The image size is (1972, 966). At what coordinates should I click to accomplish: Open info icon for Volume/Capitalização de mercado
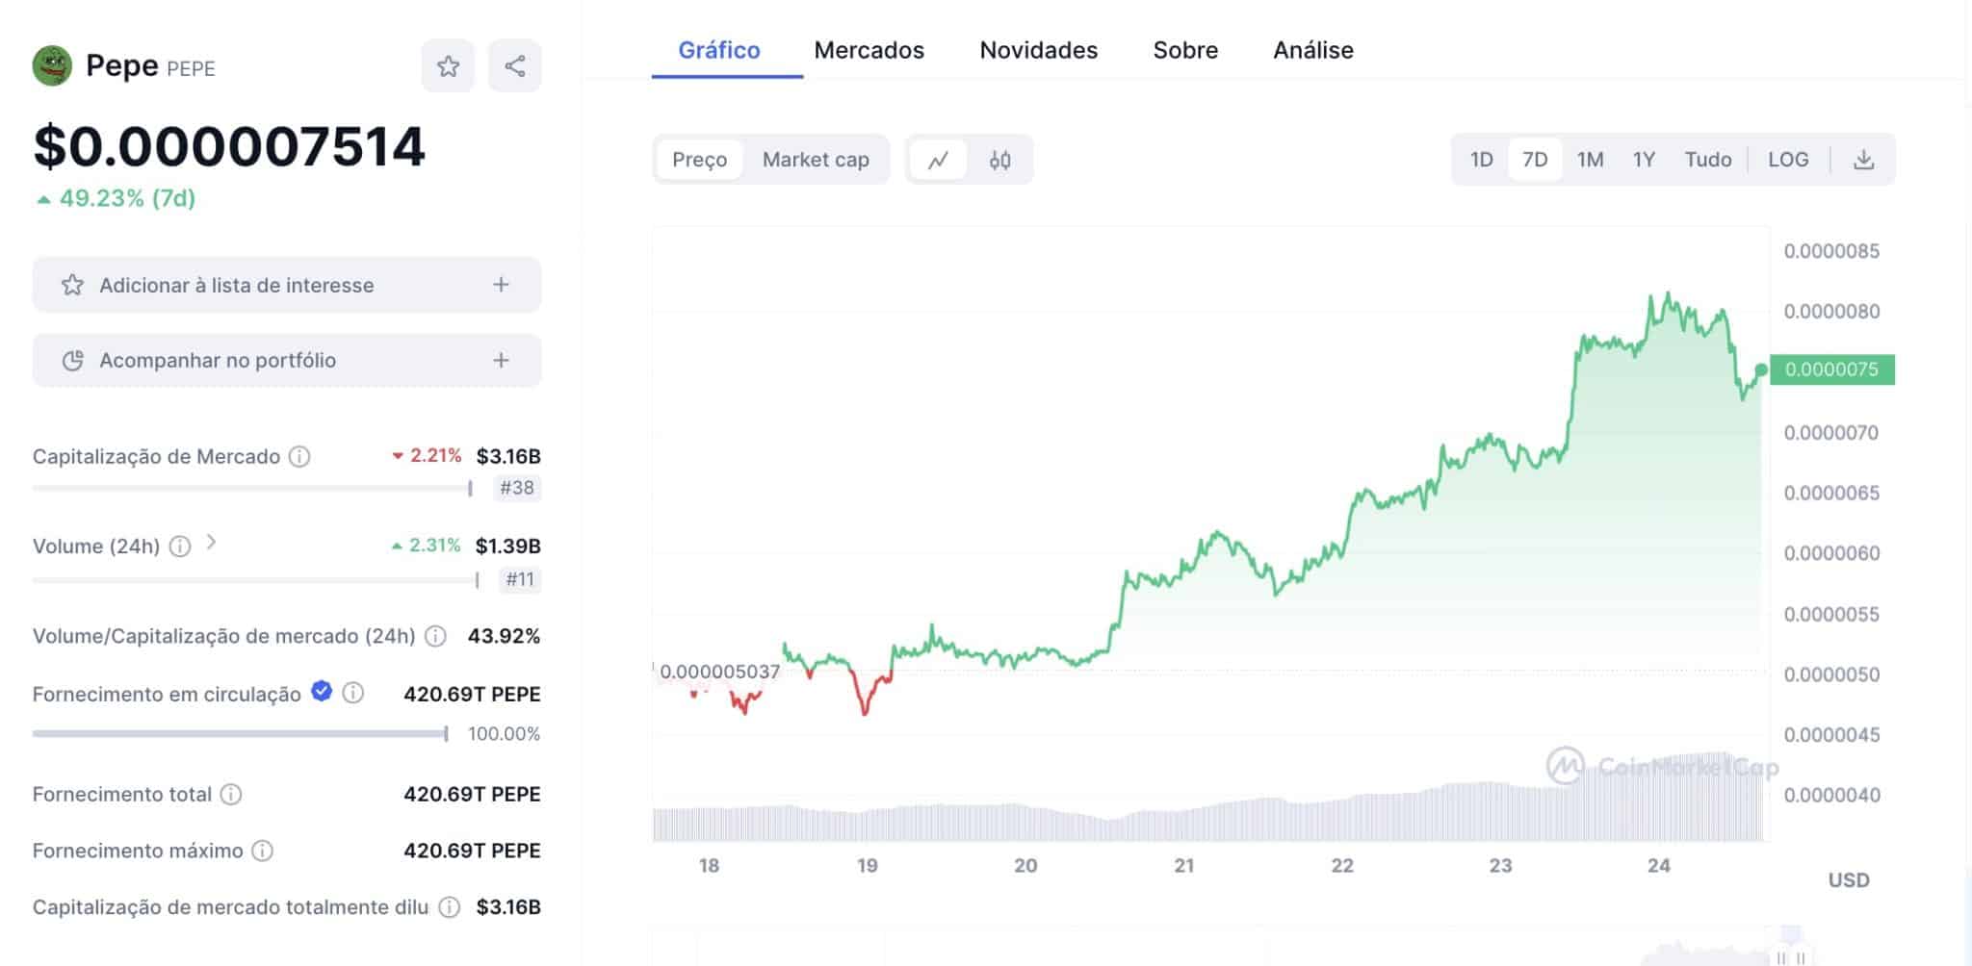(435, 636)
